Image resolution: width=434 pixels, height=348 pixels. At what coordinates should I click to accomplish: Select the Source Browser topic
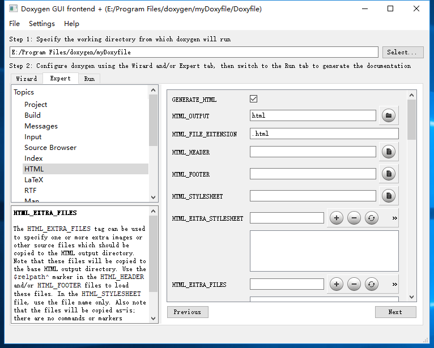click(50, 148)
